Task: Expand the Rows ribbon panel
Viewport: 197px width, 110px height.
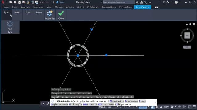Action: [x=28, y=13]
